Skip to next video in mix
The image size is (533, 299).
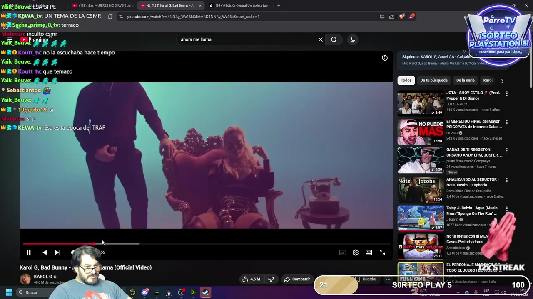[x=57, y=252]
